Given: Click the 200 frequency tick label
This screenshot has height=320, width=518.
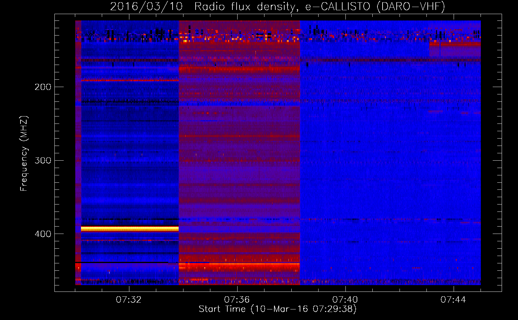Looking at the screenshot, I should click(x=43, y=87).
